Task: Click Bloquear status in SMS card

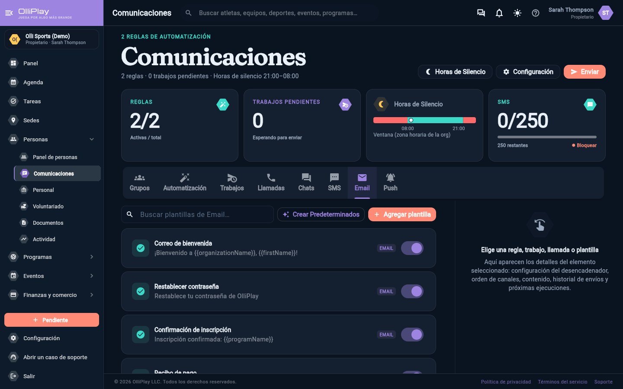Action: pyautogui.click(x=584, y=145)
